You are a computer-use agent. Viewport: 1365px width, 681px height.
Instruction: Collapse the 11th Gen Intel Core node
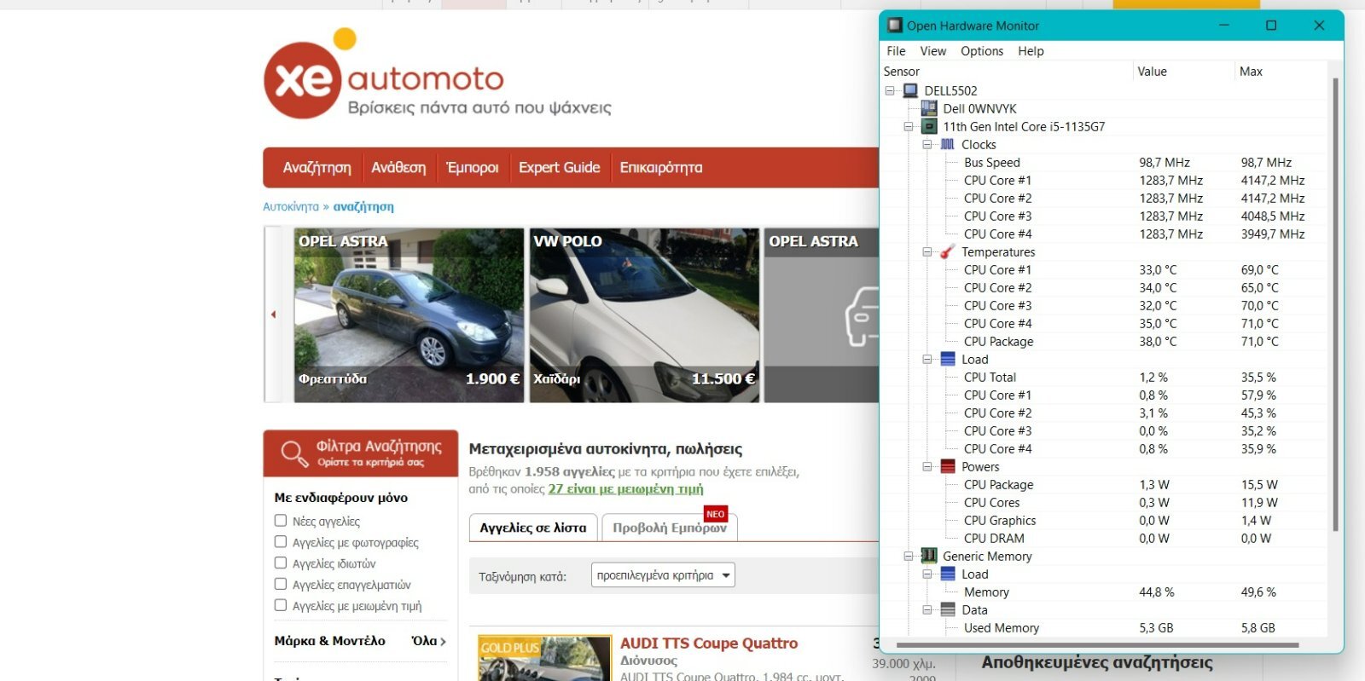tap(909, 126)
